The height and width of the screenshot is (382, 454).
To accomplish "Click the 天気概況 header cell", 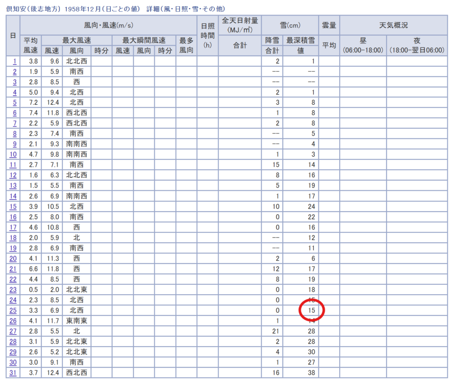I will point(393,25).
